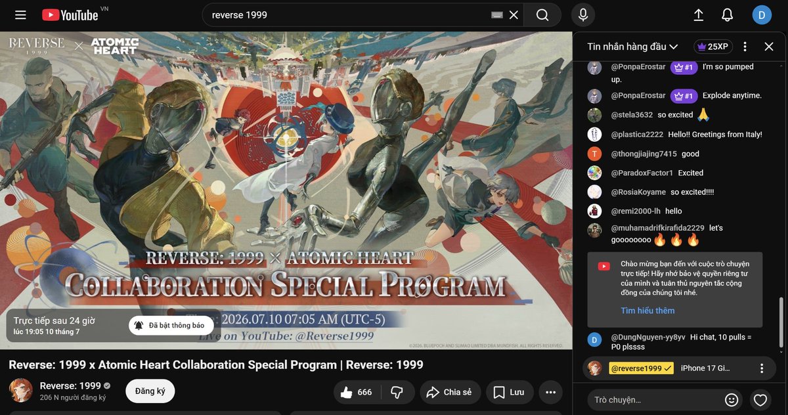Image resolution: width=788 pixels, height=415 pixels.
Task: Click @thongjiajing7415 orange avatar
Action: [594, 154]
